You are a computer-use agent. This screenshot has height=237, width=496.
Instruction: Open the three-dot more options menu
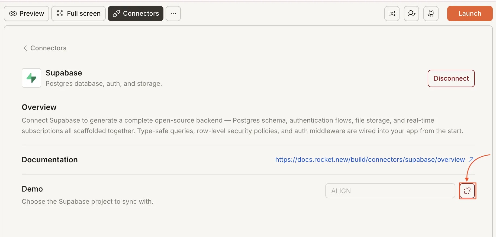click(x=173, y=14)
